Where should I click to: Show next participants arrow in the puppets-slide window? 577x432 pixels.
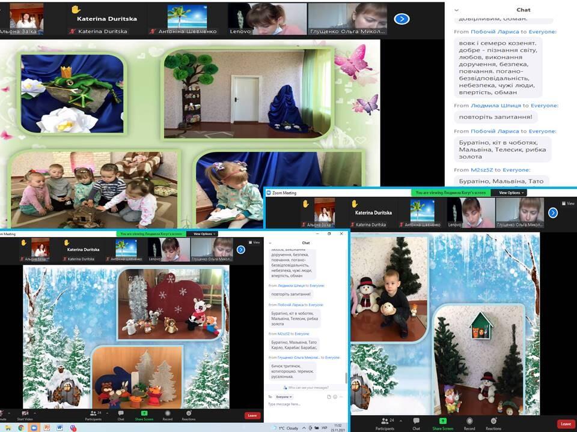[x=240, y=250]
